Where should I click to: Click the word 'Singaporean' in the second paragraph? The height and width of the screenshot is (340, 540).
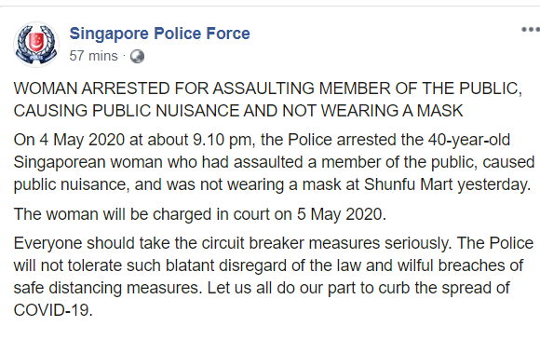(x=60, y=162)
